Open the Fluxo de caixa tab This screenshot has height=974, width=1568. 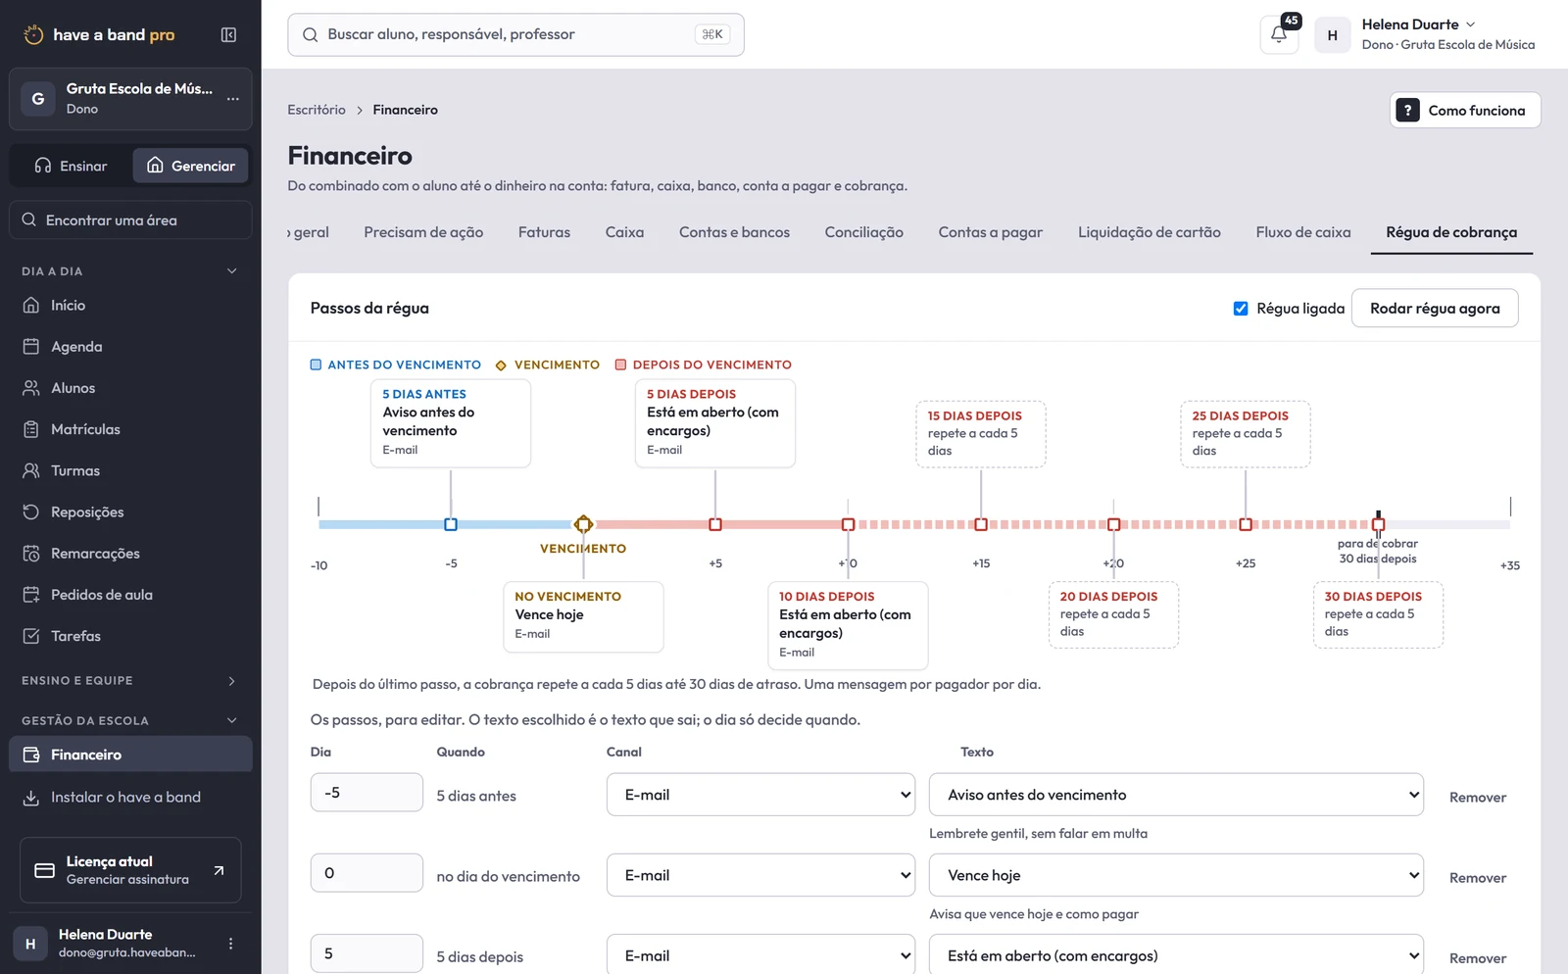coord(1302,232)
